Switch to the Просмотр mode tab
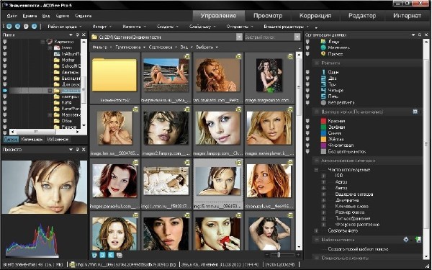The width and height of the screenshot is (432, 270). click(x=268, y=16)
